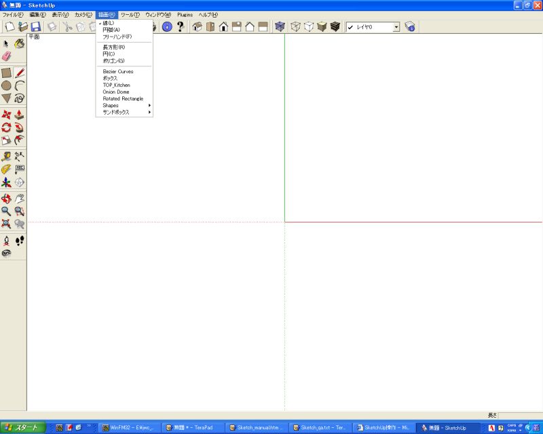Pick 円(C) from the menu

tap(124, 54)
